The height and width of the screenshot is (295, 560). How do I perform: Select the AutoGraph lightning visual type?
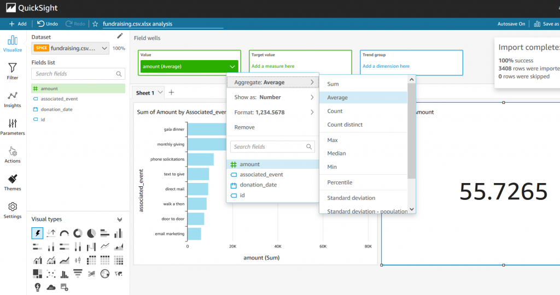click(x=37, y=233)
